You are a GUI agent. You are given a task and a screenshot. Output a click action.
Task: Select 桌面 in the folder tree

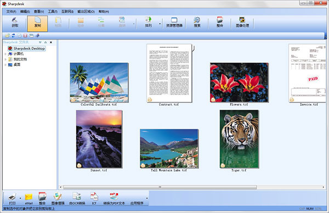(17, 65)
